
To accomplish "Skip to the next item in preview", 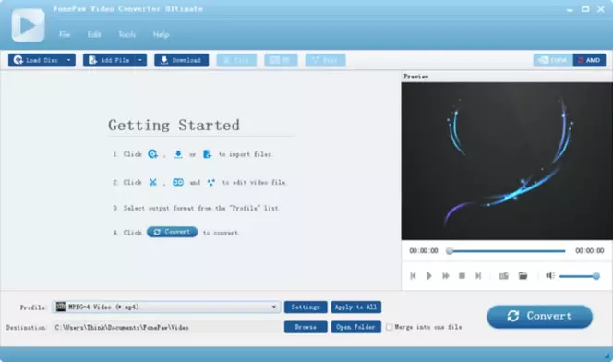I will coord(478,276).
